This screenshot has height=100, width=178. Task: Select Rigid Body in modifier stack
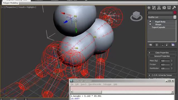160,22
